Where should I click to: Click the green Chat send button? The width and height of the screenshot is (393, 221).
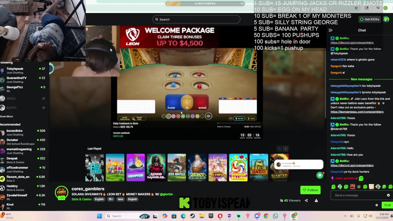(x=387, y=205)
